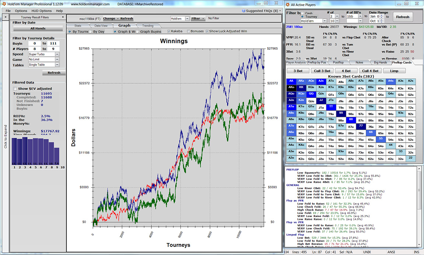Expand the Tables dropdown set to Single Table

[57, 65]
